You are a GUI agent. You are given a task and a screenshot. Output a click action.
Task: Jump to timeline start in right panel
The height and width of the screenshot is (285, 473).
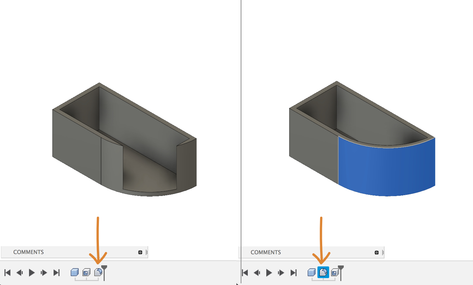[245, 273]
